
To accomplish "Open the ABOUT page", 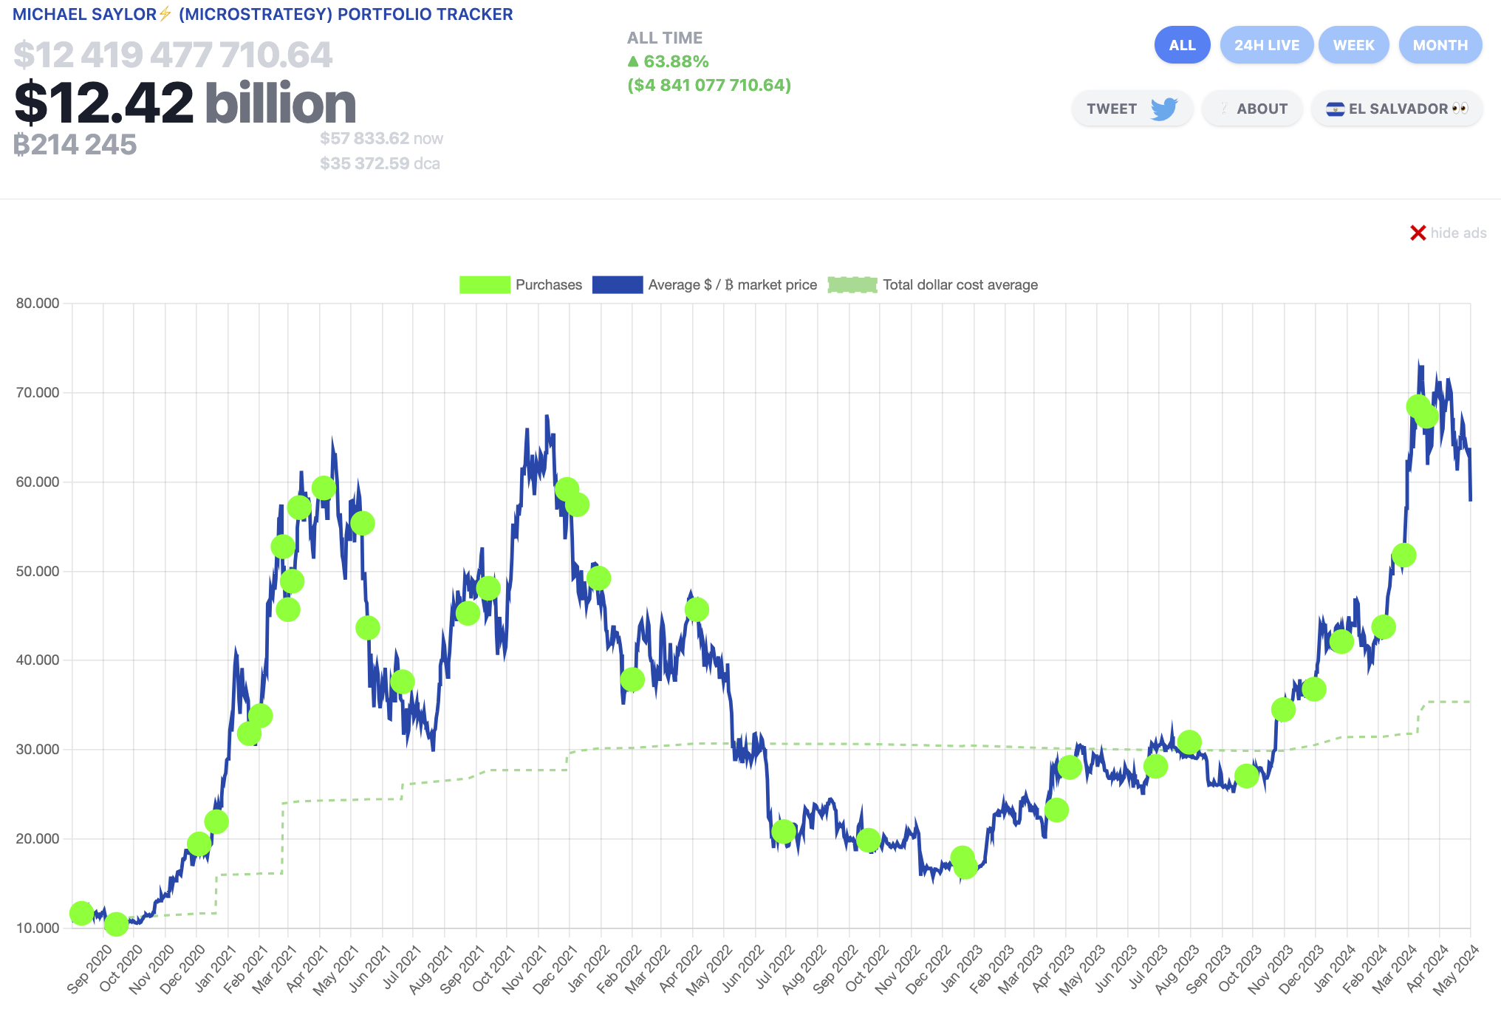I will pyautogui.click(x=1253, y=109).
